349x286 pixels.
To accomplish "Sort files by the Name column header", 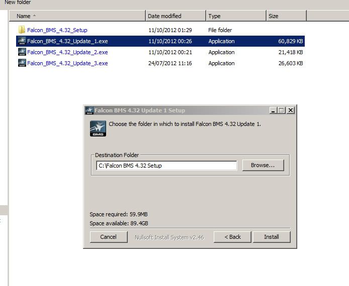I will [x=77, y=16].
